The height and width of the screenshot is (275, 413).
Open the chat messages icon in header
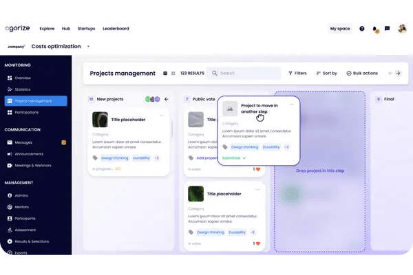[387, 28]
